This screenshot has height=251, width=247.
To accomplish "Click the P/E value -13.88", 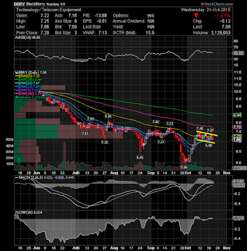I will pos(101,16).
